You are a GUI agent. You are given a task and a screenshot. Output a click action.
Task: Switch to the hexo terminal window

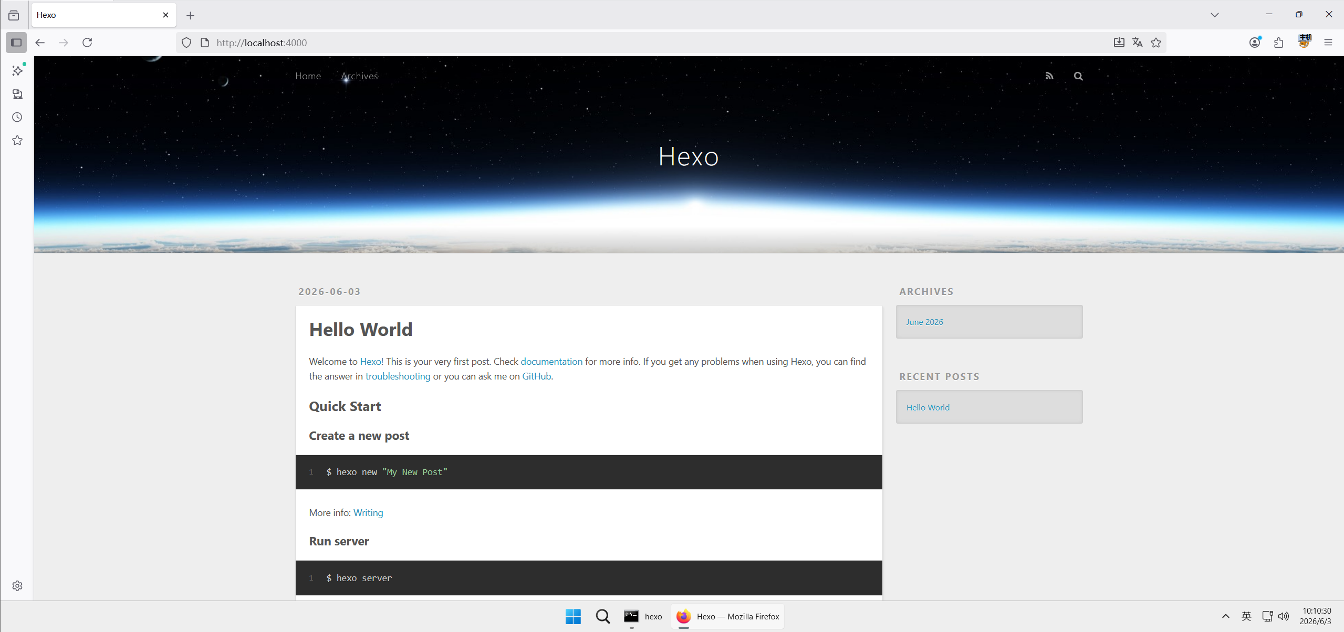[x=642, y=616]
